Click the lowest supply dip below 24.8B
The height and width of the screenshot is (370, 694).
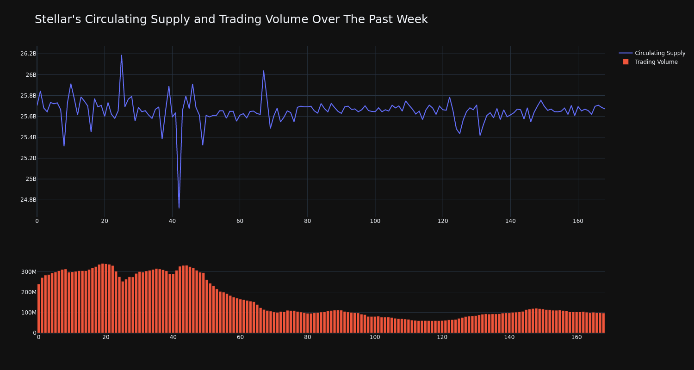coord(179,208)
